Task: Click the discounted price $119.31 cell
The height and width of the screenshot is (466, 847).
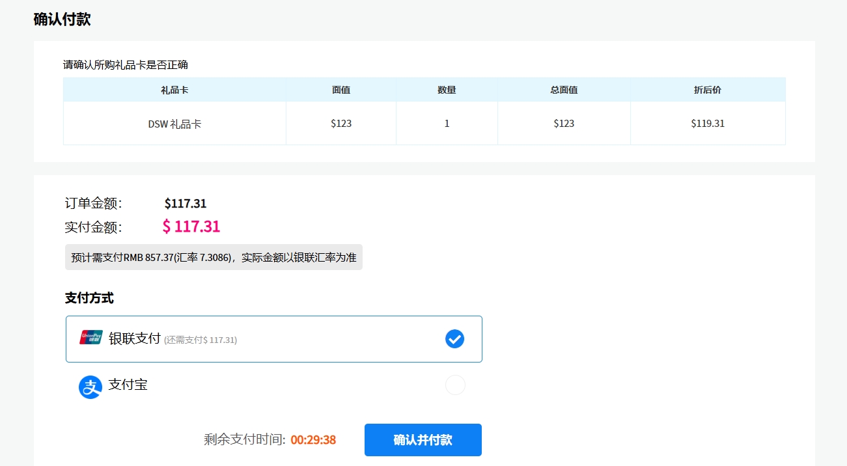Action: [x=708, y=123]
